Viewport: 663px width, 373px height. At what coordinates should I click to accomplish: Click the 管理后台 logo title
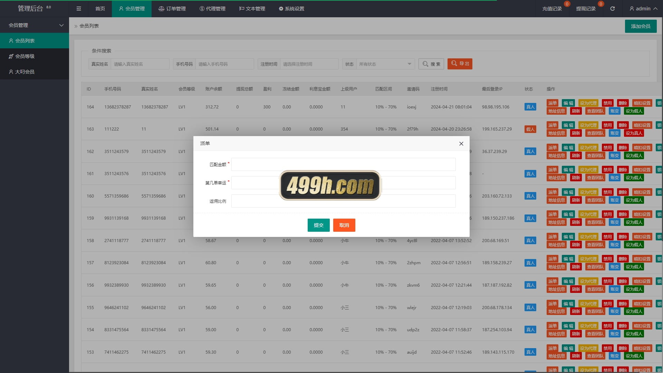pyautogui.click(x=30, y=9)
